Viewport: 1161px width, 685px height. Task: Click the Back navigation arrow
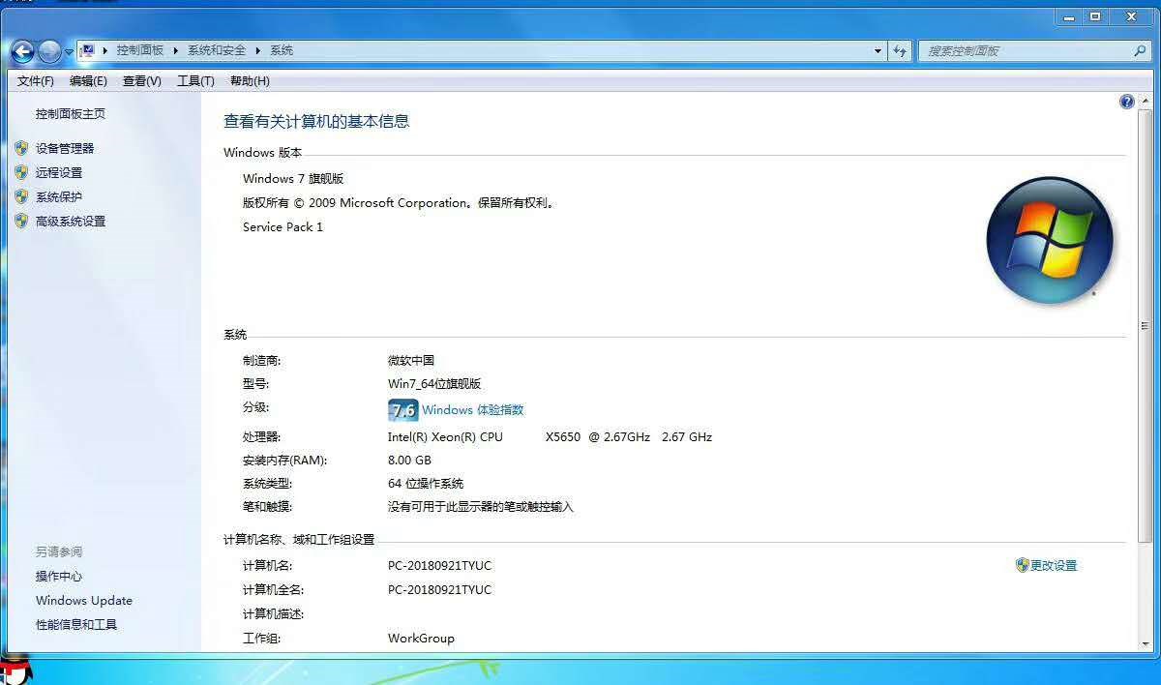(x=23, y=51)
